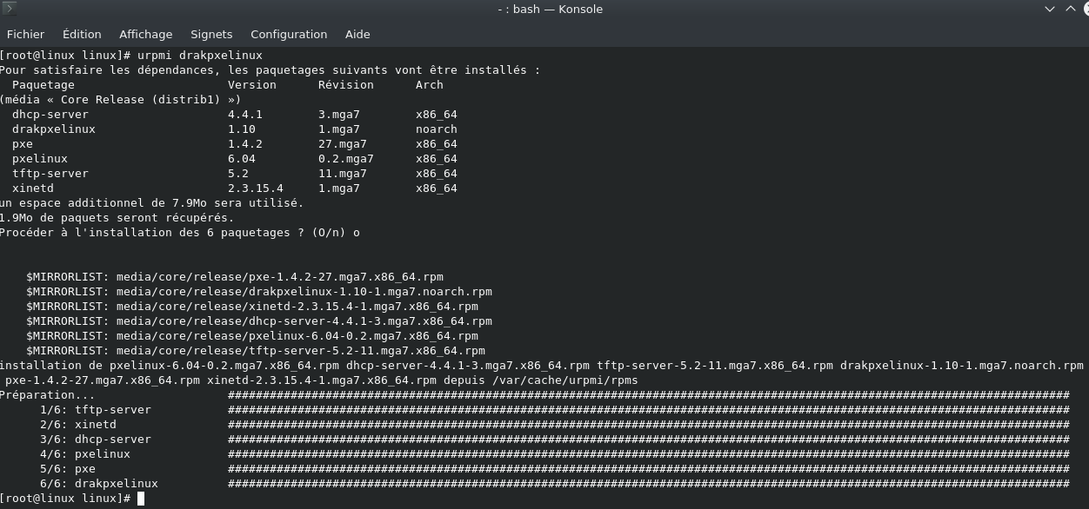Click the 'Préparation...' label
Image resolution: width=1089 pixels, height=509 pixels.
[48, 394]
